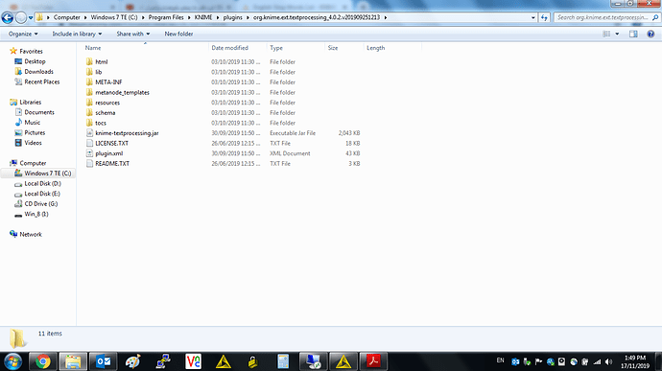
Task: Click the Help question mark icon
Action: [650, 34]
